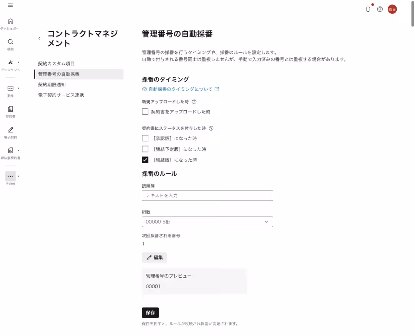Check the ［承認版］になった時 option
415x336 pixels.
coord(145,138)
